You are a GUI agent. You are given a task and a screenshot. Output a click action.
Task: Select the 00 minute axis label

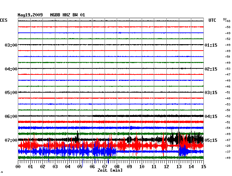tap(18, 167)
